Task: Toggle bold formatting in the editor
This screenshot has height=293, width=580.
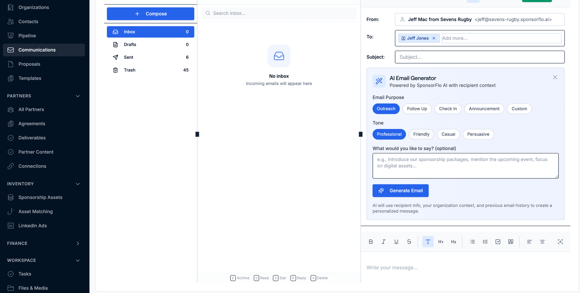Action: point(371,241)
